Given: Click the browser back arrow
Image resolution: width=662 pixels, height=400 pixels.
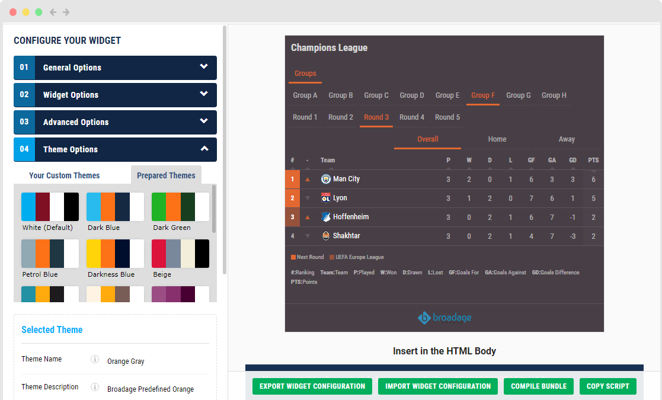Looking at the screenshot, I should click(x=52, y=11).
